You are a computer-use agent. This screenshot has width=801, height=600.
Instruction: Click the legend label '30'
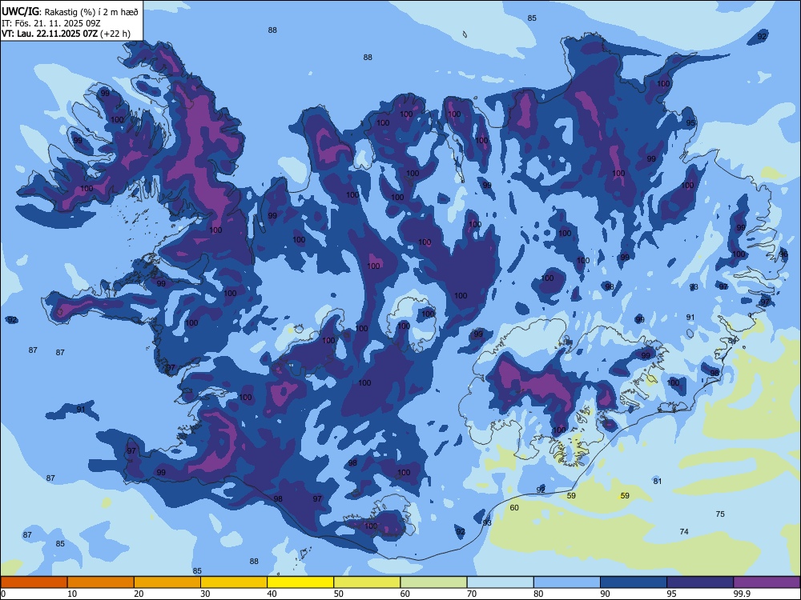pyautogui.click(x=205, y=594)
